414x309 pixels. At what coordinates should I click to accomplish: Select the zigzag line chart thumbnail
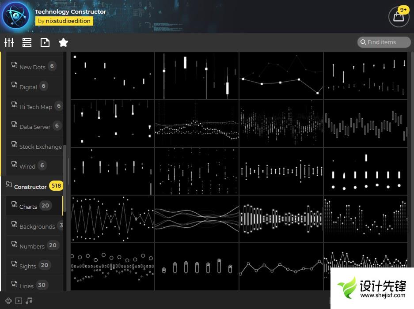coord(113,219)
